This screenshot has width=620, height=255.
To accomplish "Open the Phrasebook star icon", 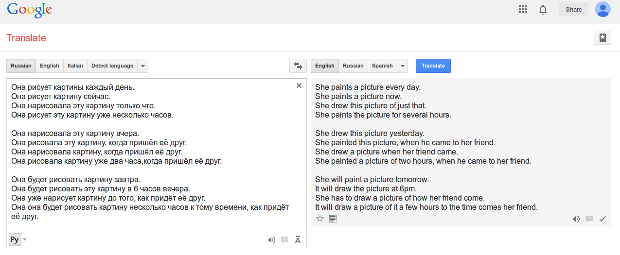I will [x=602, y=38].
